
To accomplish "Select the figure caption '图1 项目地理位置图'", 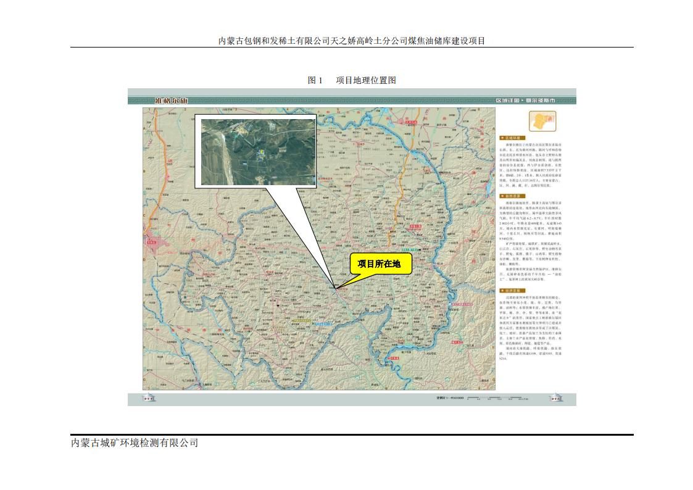I will pyautogui.click(x=352, y=80).
